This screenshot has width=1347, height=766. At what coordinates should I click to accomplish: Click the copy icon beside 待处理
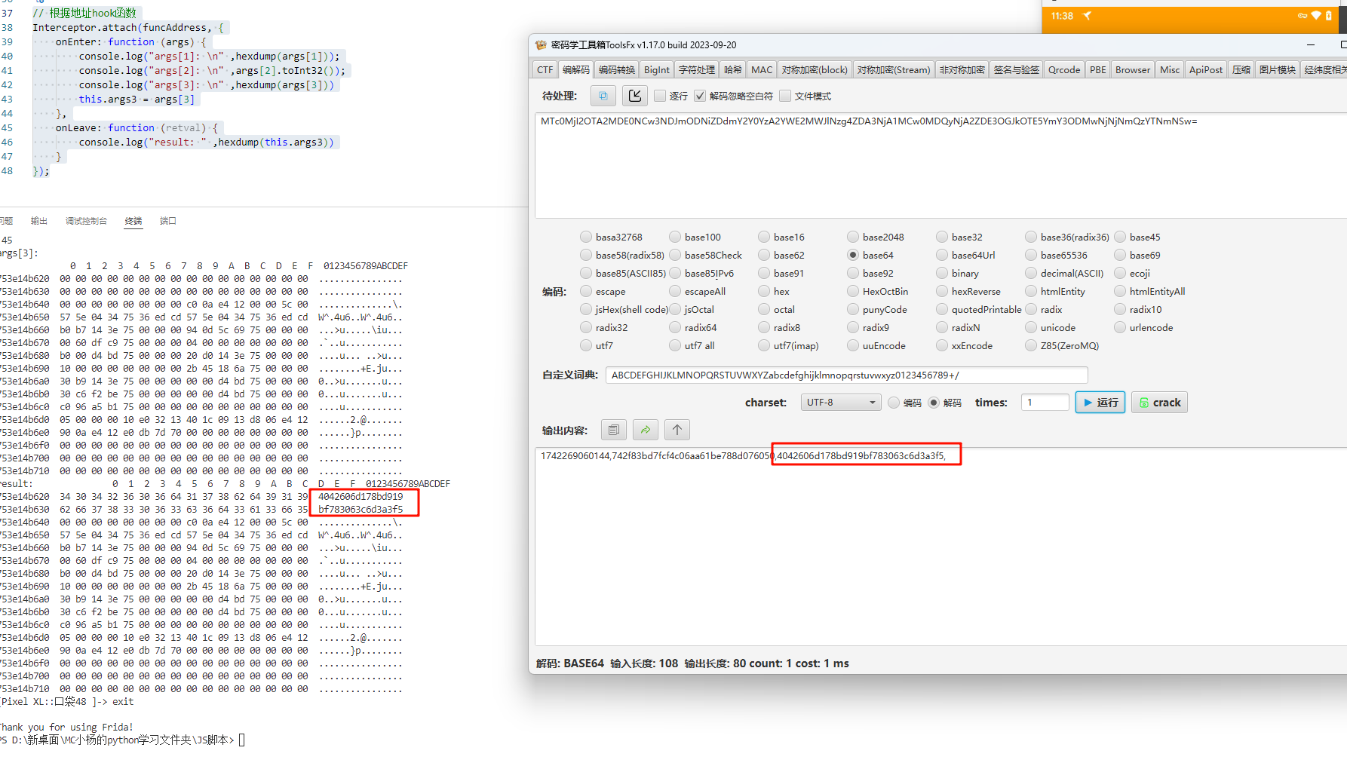(x=603, y=96)
